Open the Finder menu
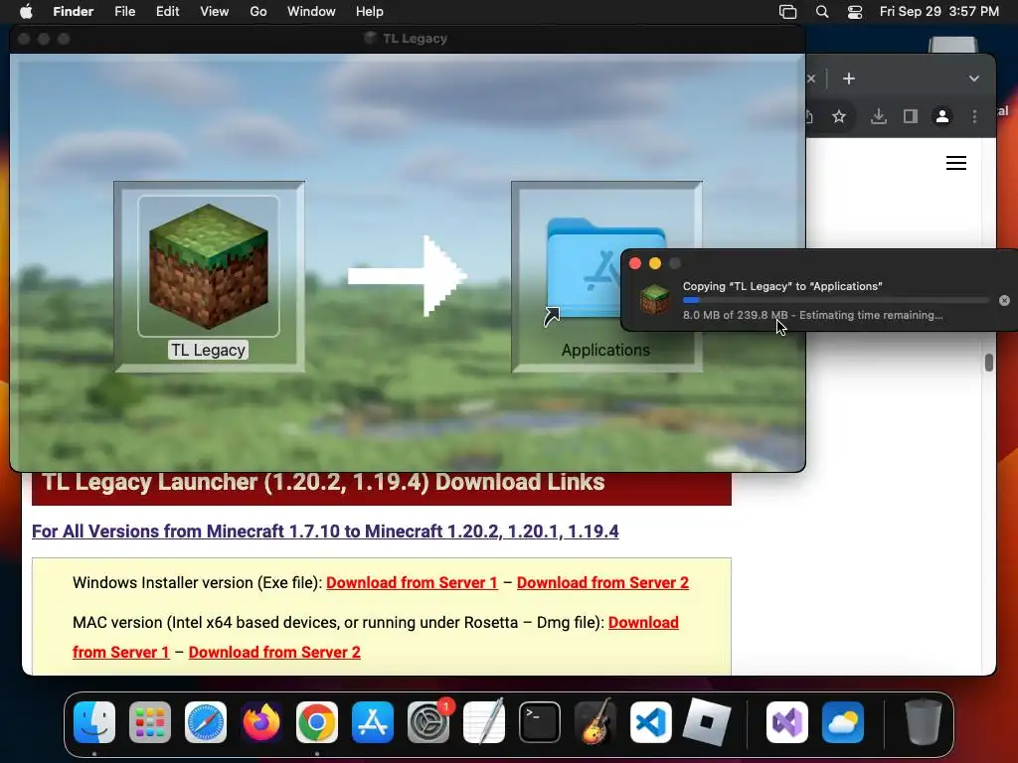The width and height of the screenshot is (1018, 763). click(74, 12)
